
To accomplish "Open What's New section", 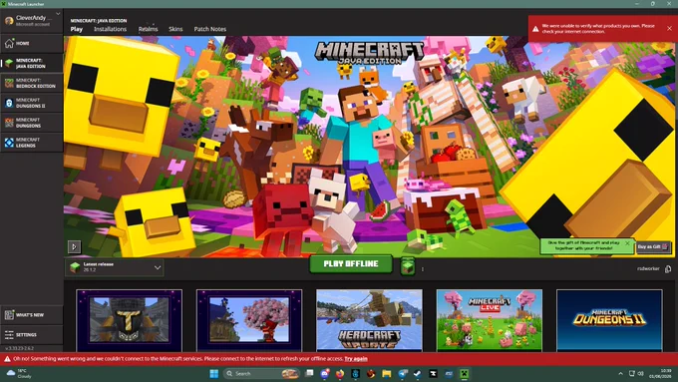I will tap(31, 315).
